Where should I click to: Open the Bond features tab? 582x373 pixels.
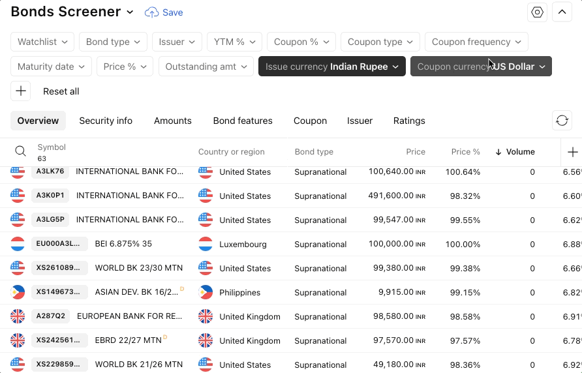click(x=243, y=121)
